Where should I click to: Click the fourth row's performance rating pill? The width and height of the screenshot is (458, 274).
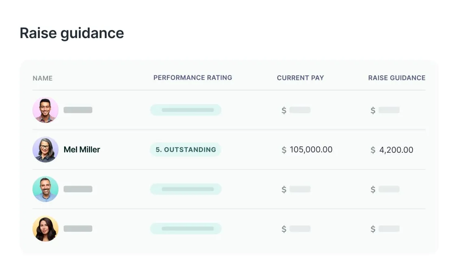tap(186, 229)
